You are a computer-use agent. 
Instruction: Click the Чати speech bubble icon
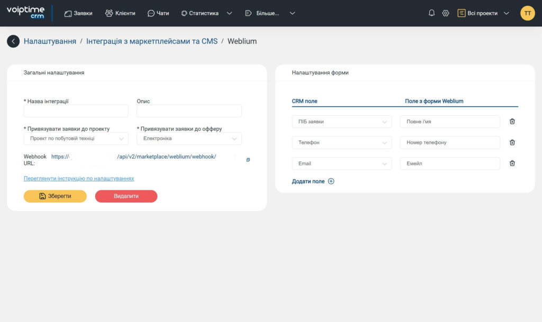(151, 13)
